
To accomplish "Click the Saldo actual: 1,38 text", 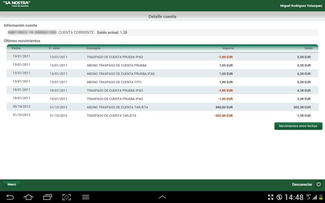I will [x=112, y=32].
